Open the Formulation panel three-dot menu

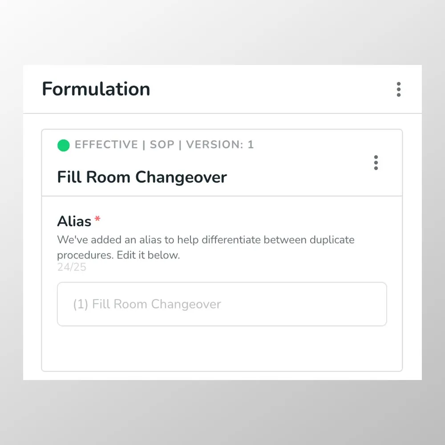tap(398, 89)
